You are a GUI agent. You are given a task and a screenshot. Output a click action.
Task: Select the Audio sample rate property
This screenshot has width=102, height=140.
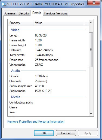pos(21,86)
